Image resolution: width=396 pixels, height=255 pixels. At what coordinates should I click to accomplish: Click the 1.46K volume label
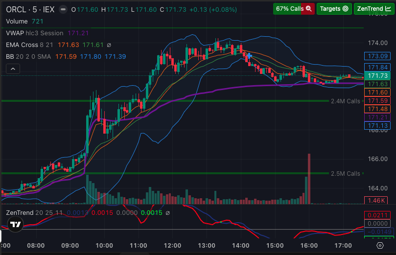click(376, 201)
